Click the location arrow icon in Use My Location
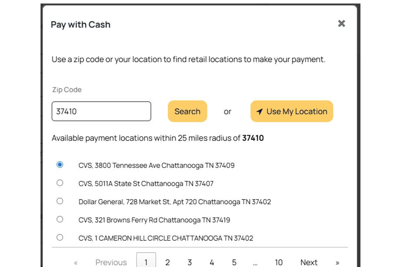This screenshot has height=267, width=401. point(260,112)
